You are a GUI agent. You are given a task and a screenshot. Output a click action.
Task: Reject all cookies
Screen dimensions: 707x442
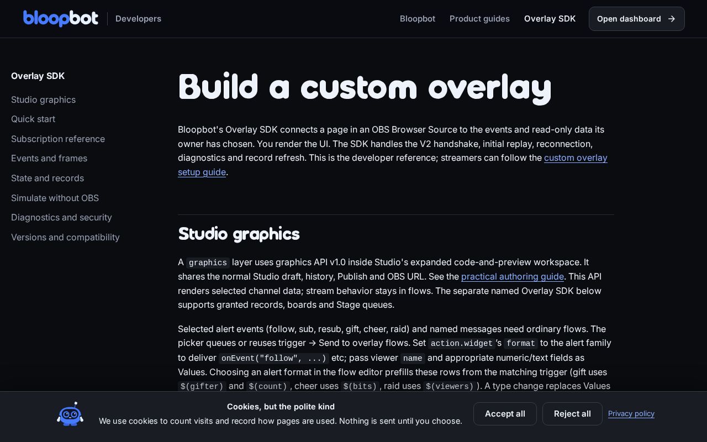pos(572,414)
